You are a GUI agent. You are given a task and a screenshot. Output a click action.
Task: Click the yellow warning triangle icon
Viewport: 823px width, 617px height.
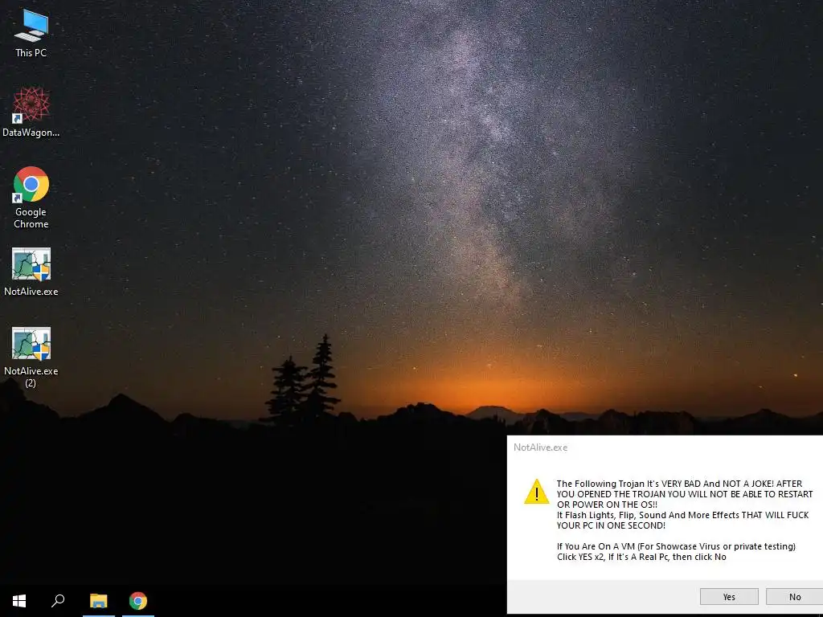click(x=536, y=492)
